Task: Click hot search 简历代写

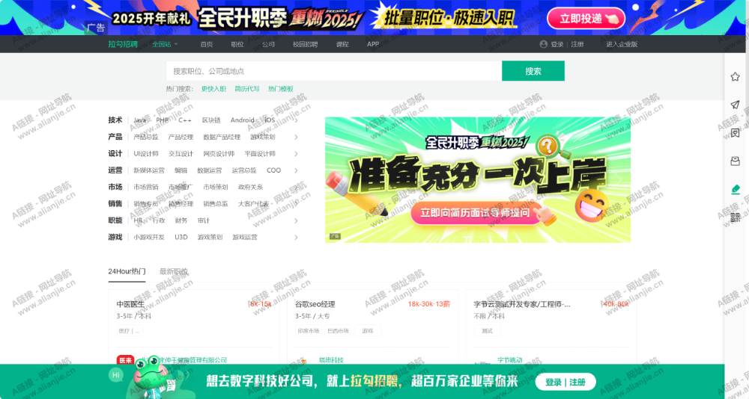Action: coord(247,89)
